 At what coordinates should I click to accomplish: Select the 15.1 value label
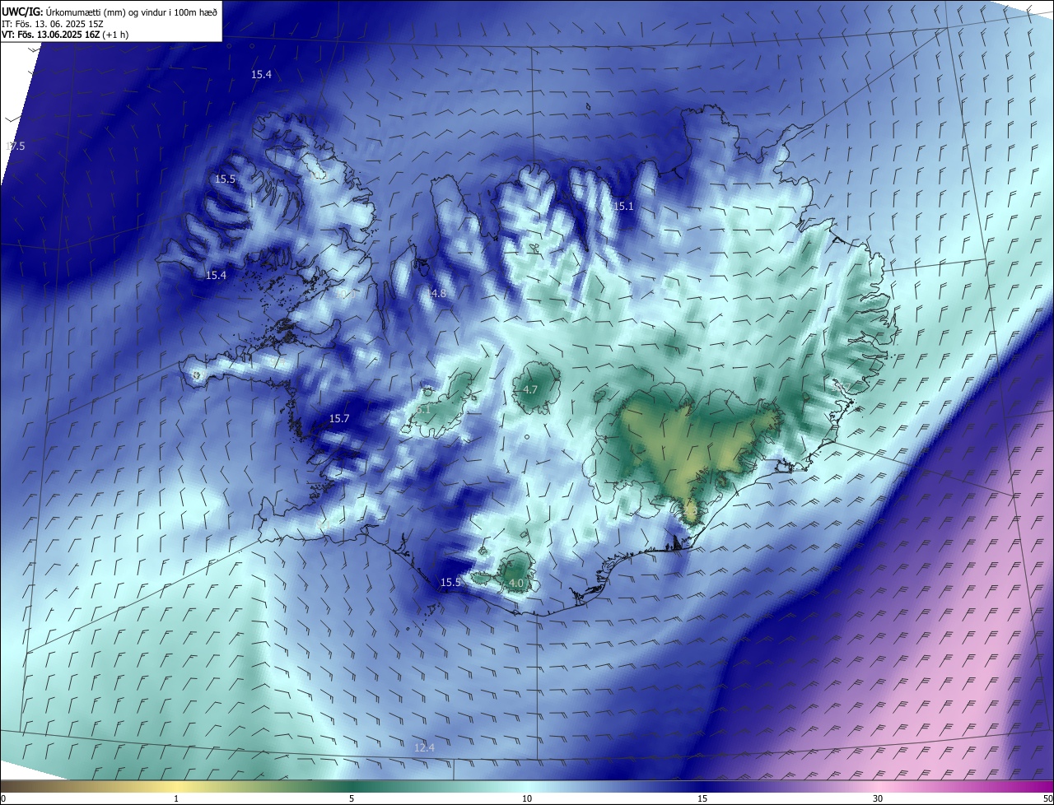coord(623,207)
